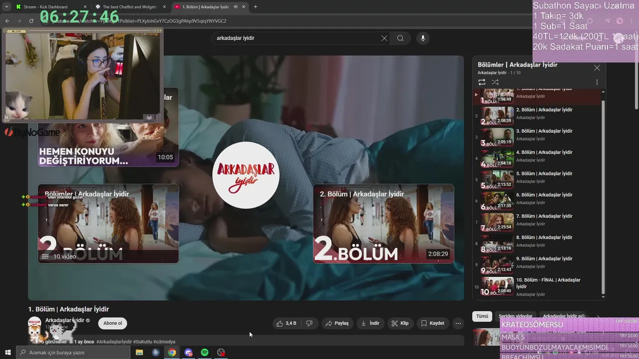The image size is (639, 359).
Task: Select 9. Bölüm | Arkadaşlar İyidir in playlist
Action: [x=538, y=265]
